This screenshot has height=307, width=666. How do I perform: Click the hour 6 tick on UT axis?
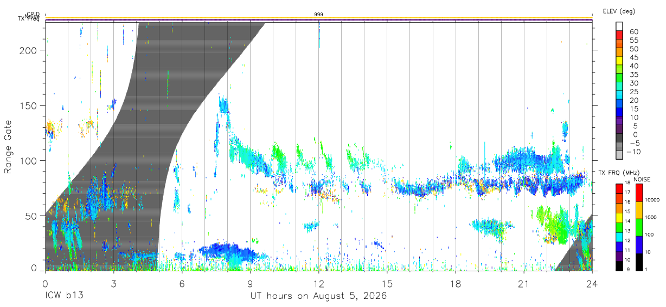[182, 284]
